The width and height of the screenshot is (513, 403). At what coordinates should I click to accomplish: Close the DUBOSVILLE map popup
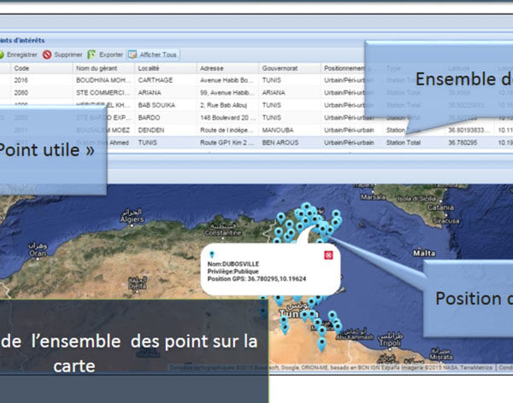click(x=328, y=255)
